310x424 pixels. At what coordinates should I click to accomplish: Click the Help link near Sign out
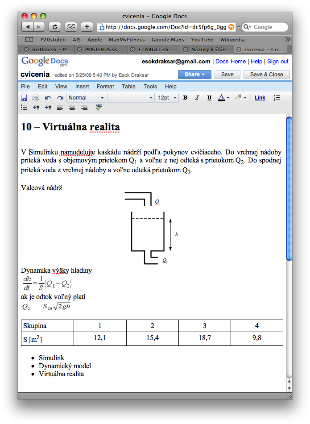(x=256, y=62)
